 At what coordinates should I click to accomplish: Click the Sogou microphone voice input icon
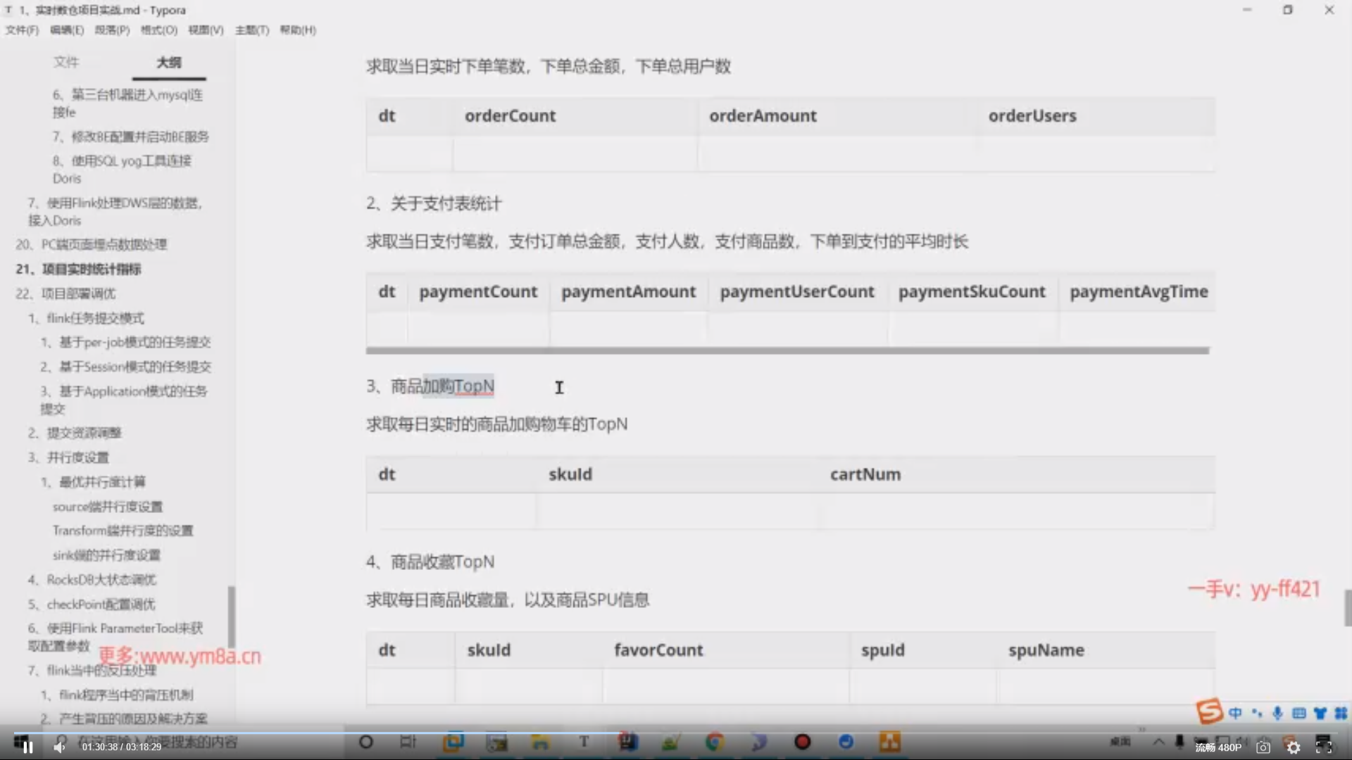(1277, 713)
